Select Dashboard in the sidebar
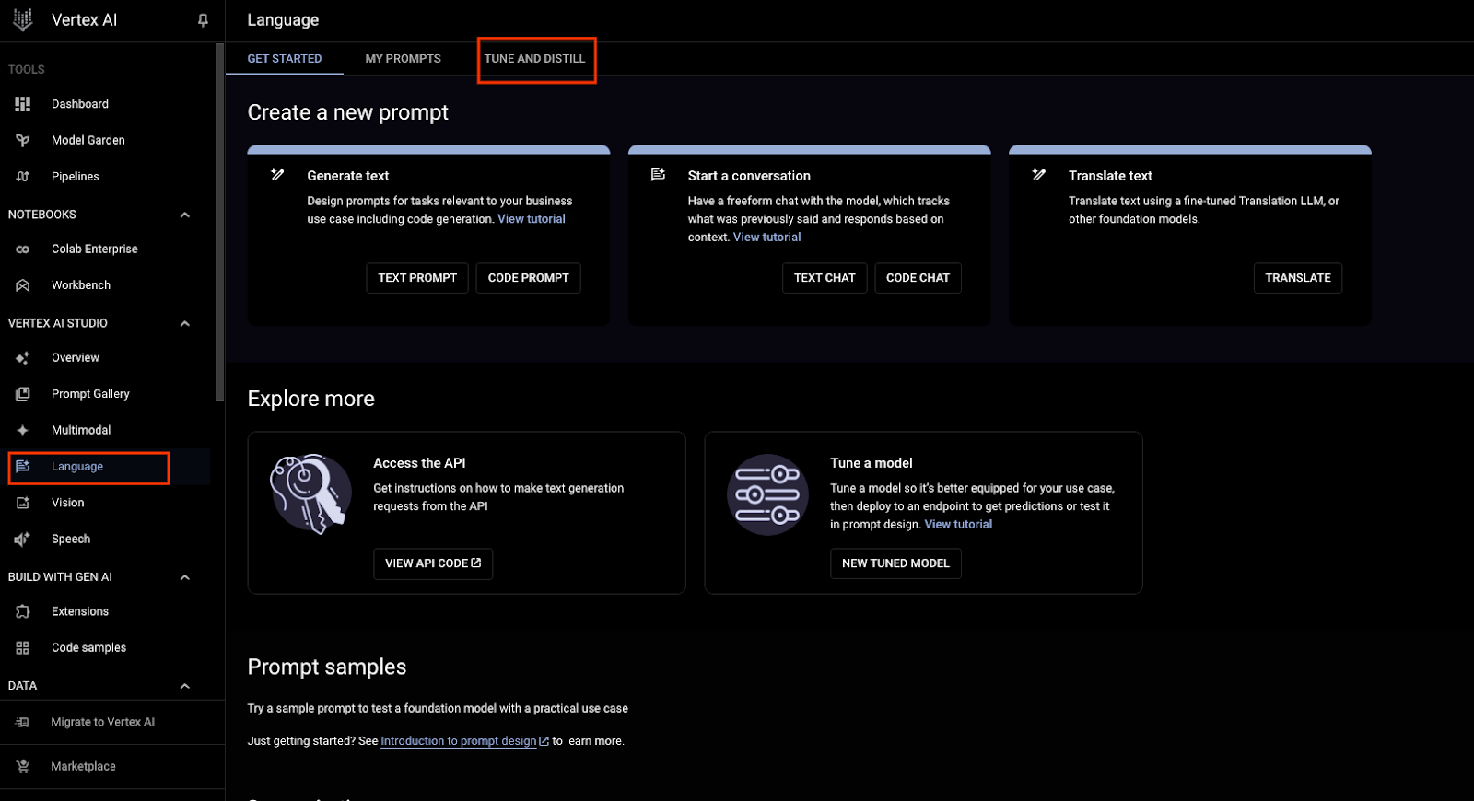1474x801 pixels. (80, 104)
